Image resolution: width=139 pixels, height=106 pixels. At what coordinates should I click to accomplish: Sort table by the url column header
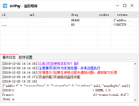click(x=49, y=15)
